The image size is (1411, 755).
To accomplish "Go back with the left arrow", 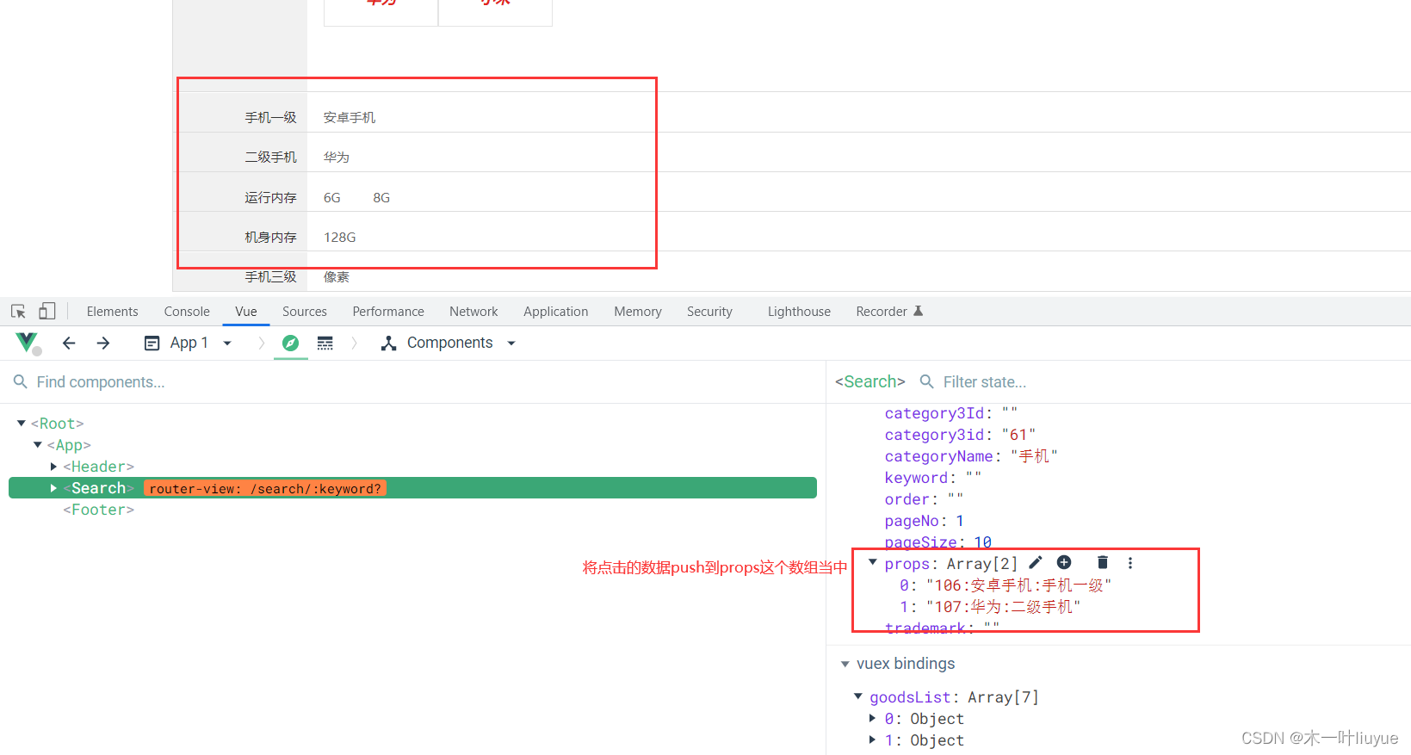I will click(69, 343).
